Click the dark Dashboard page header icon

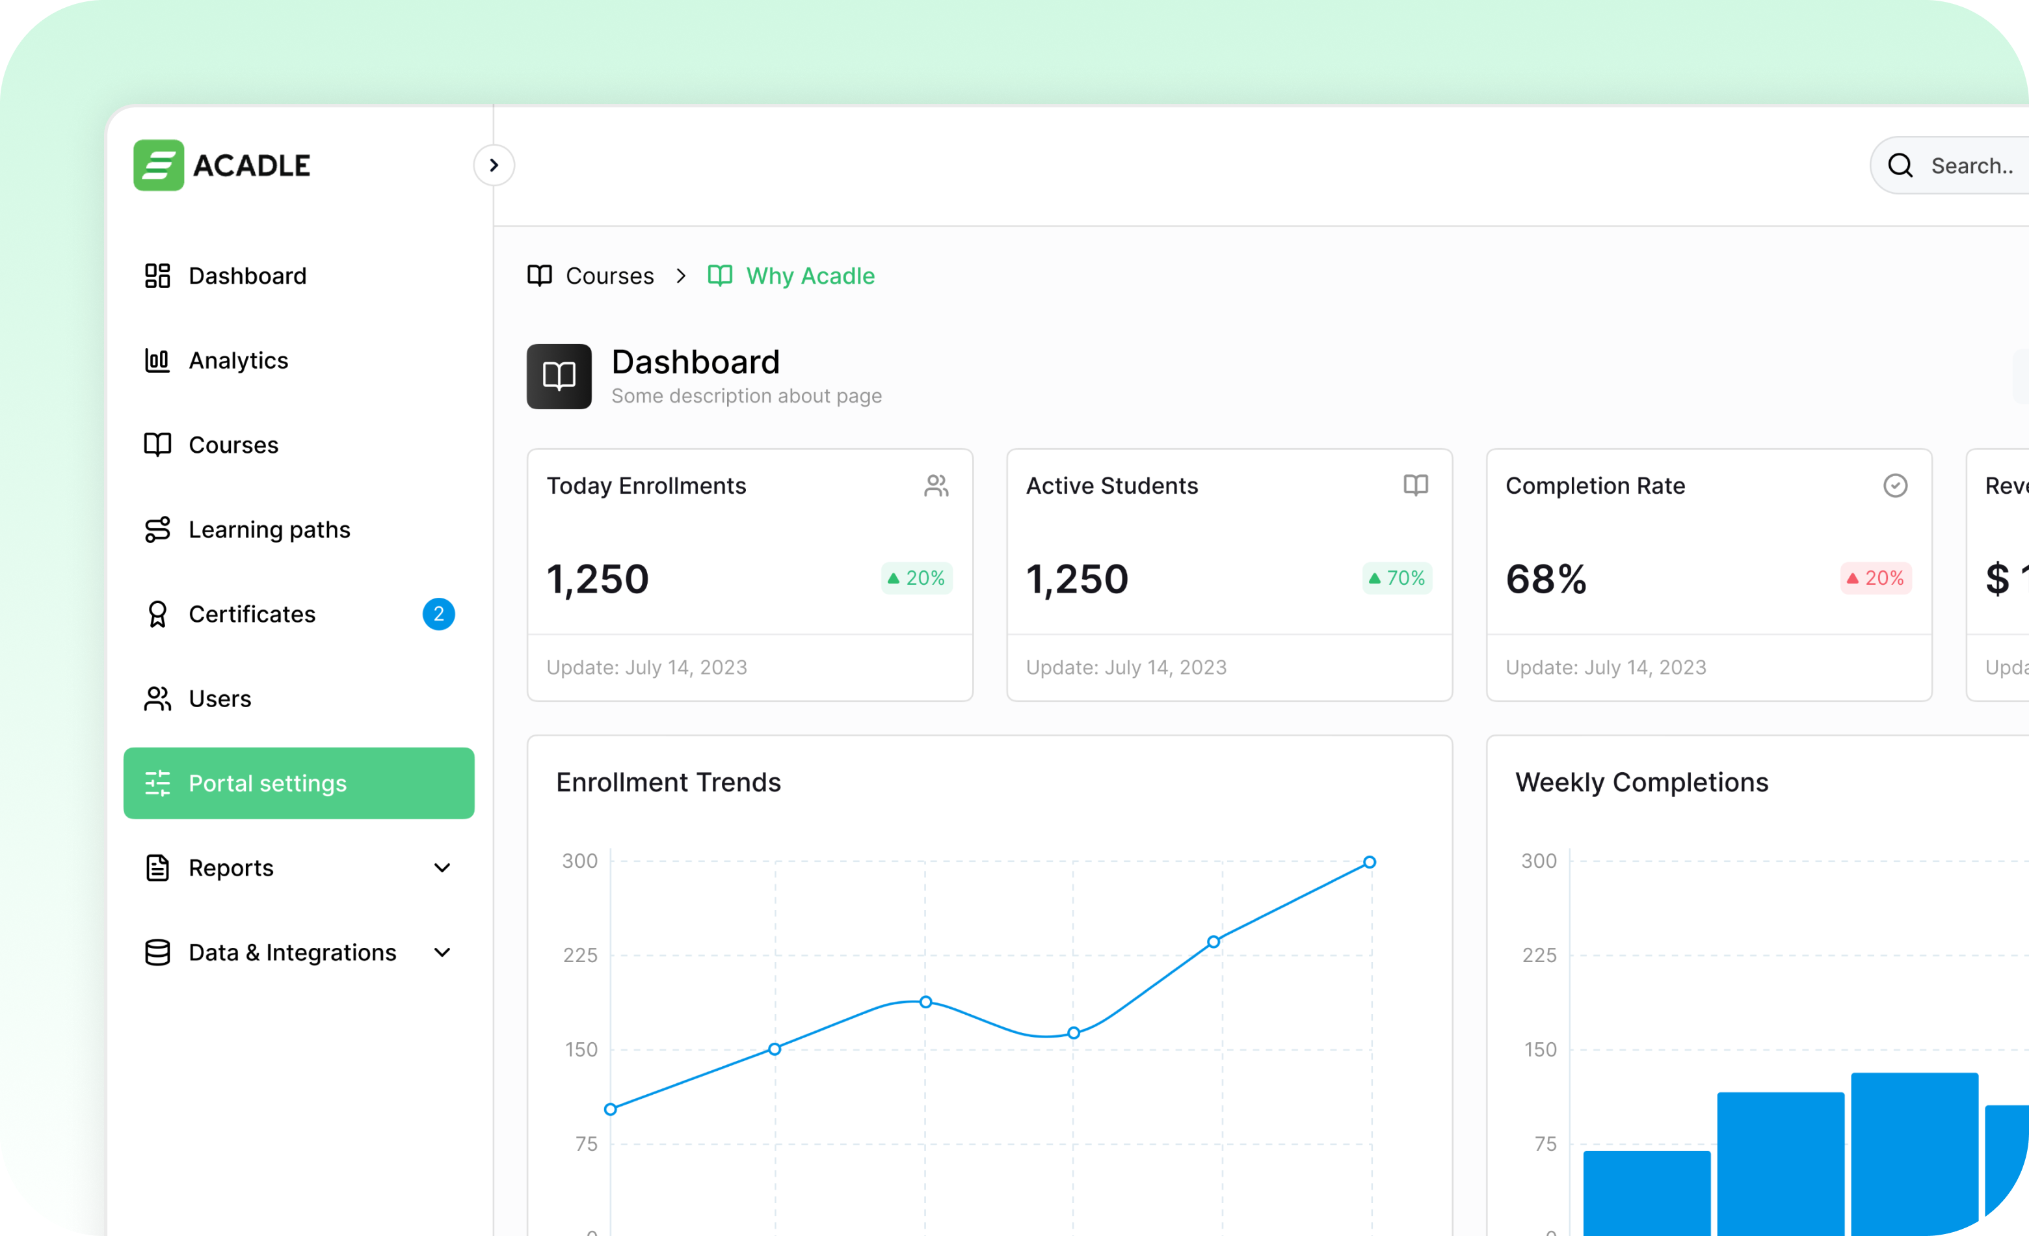pos(559,376)
